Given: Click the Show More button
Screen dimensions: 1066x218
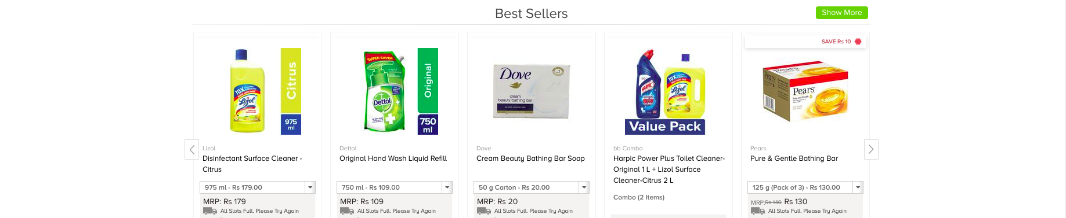Looking at the screenshot, I should point(842,13).
